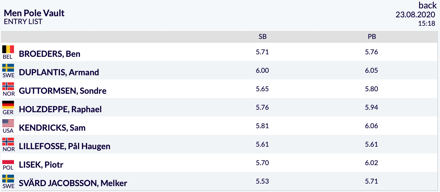
Task: Select GUTTORMSEN, Sondre entry
Action: tap(63, 91)
